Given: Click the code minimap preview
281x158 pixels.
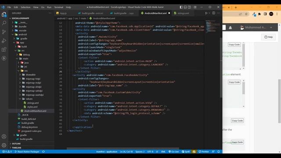Looking at the screenshot, I should click(213, 26).
